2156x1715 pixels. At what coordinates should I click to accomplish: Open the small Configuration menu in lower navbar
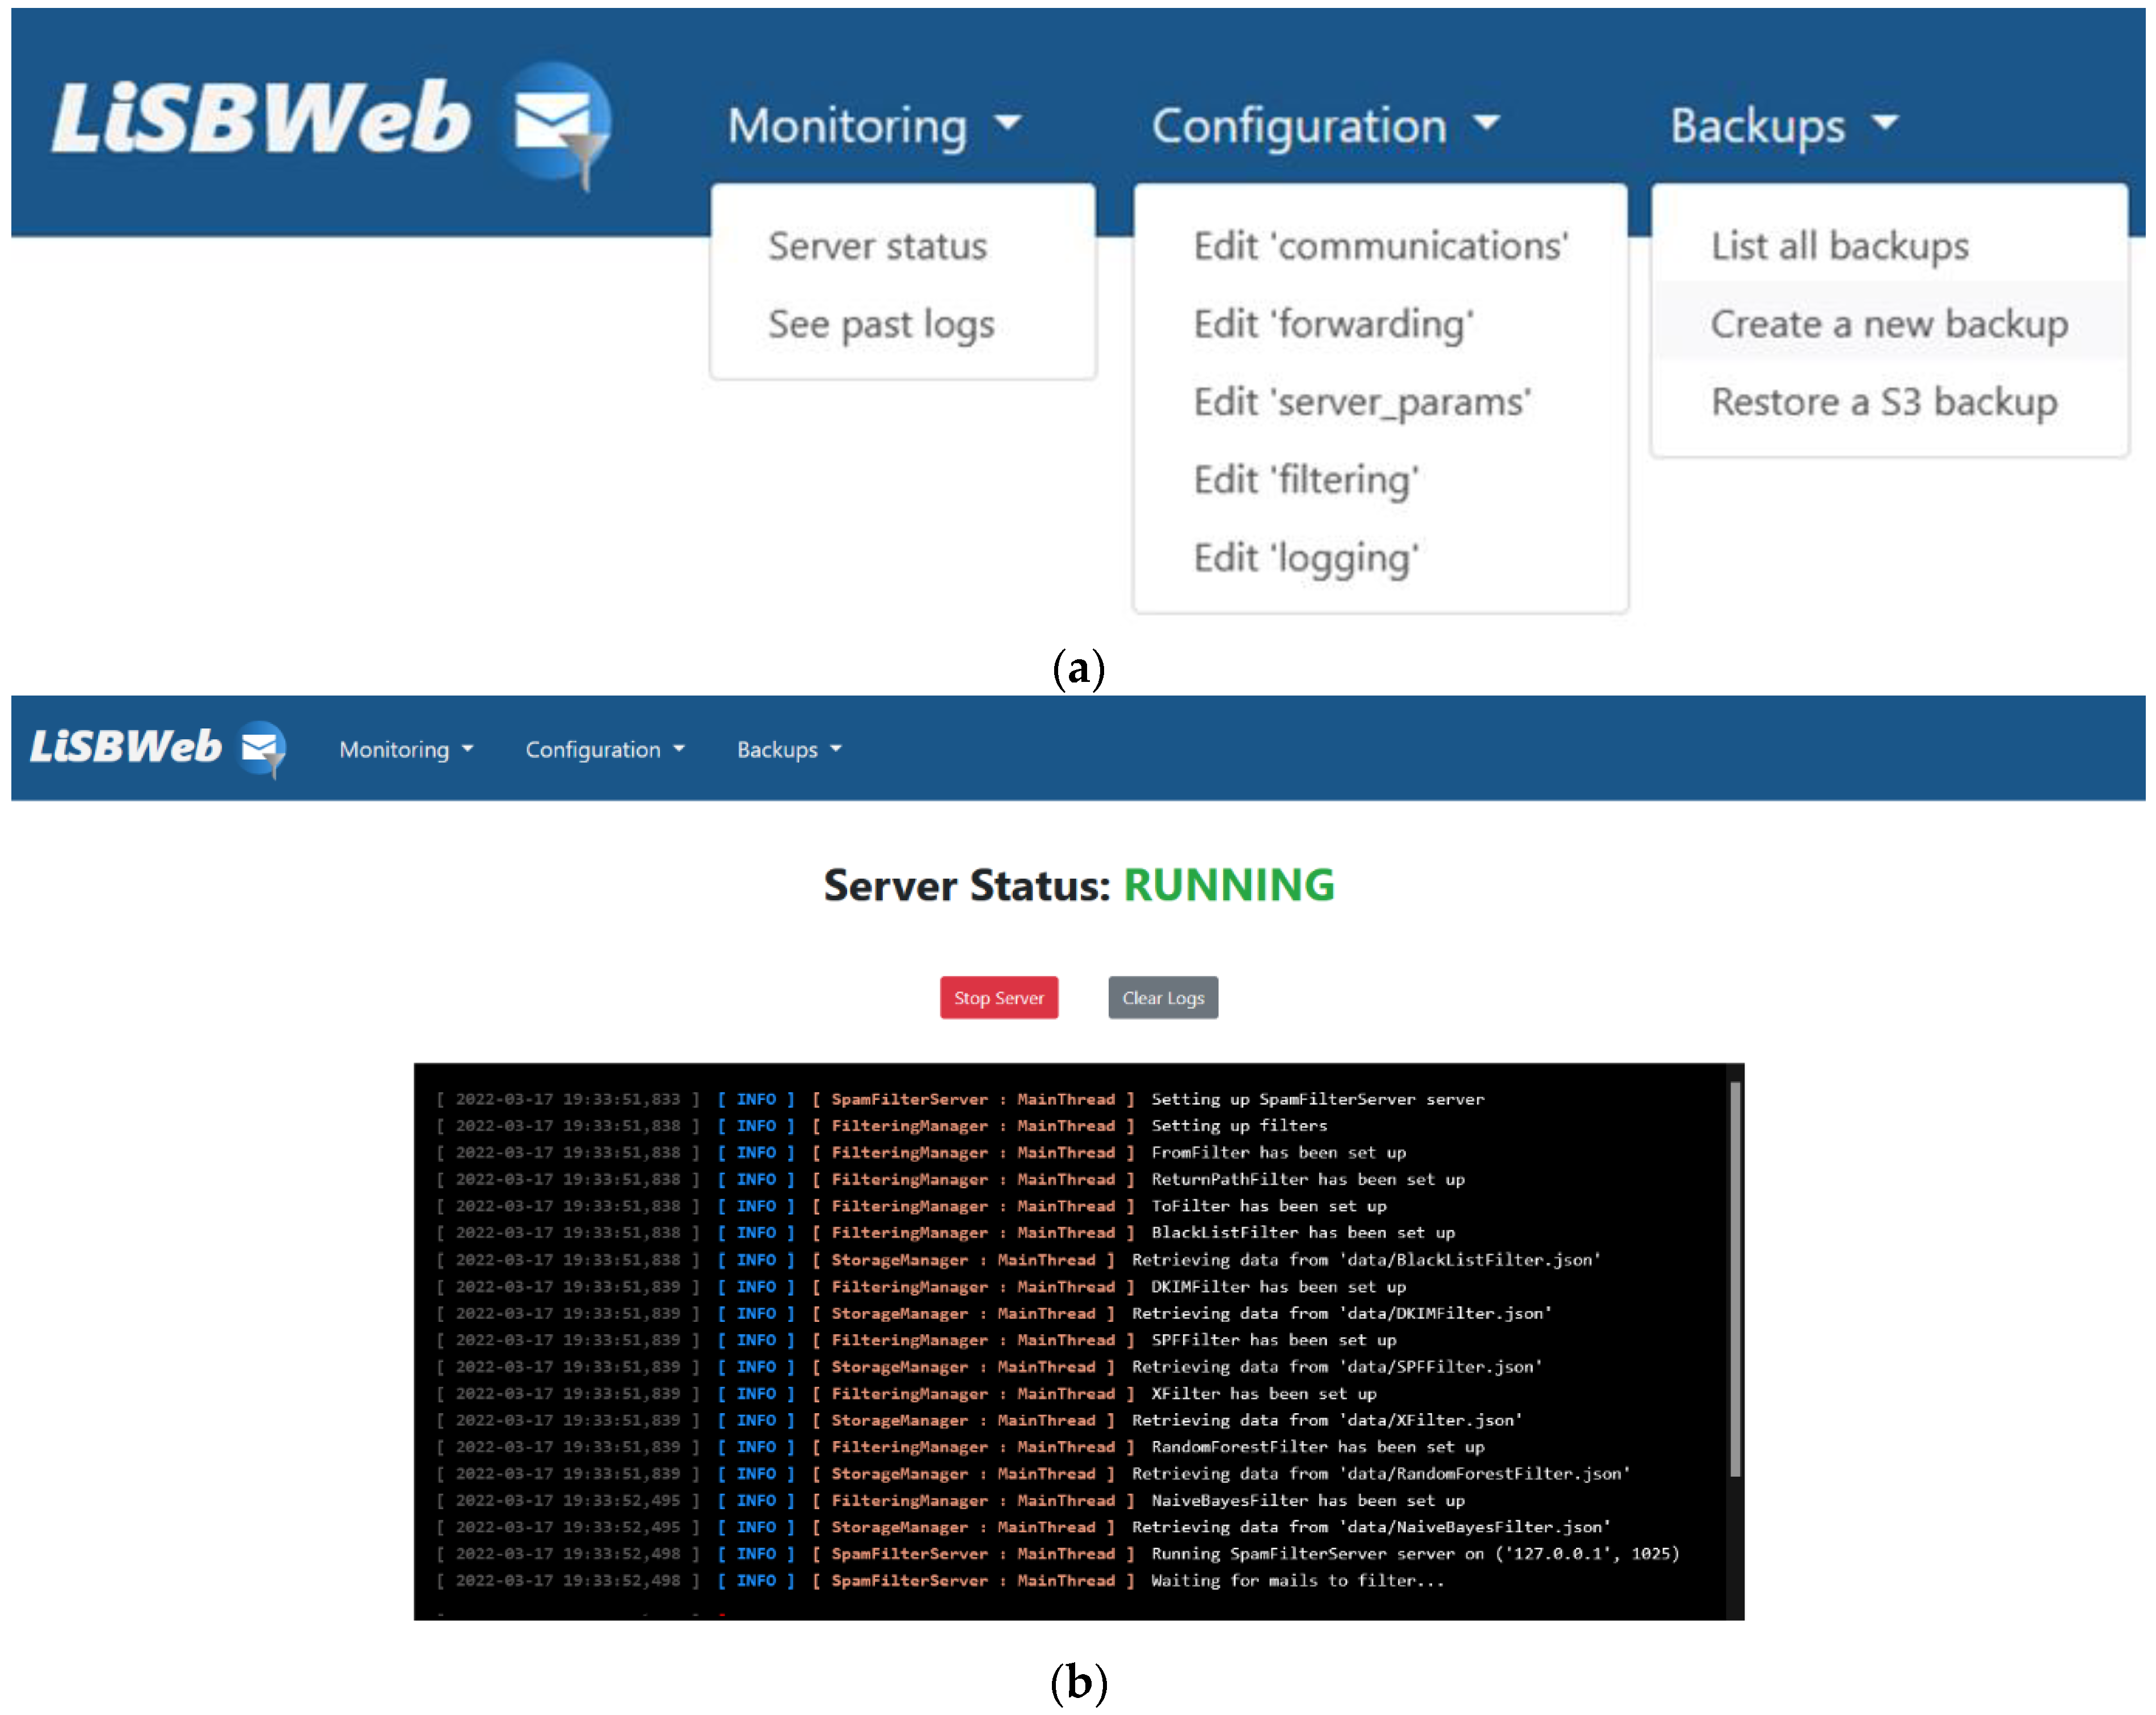604,749
